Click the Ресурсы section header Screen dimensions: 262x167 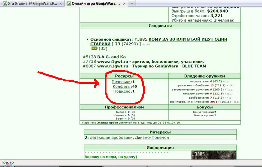(124, 76)
